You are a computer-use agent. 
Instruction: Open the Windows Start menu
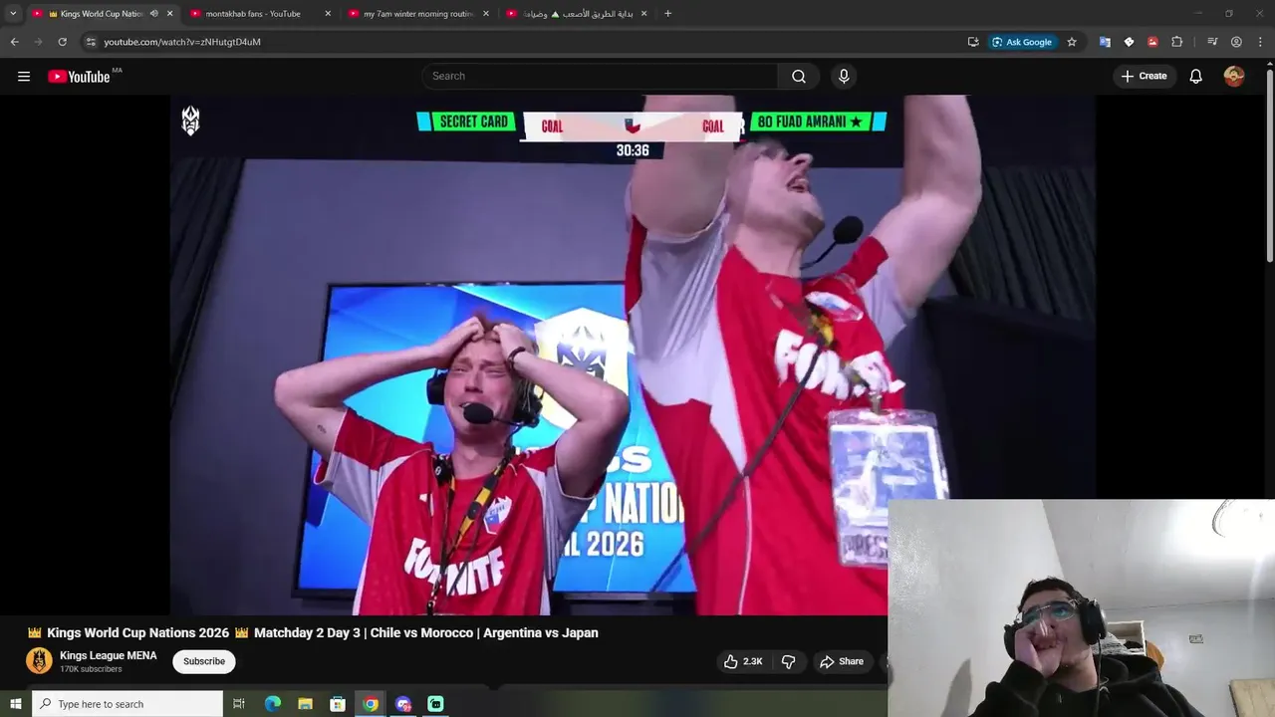point(15,704)
